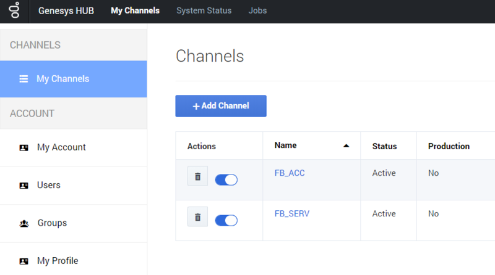Sort by Name using the arrow indicator

click(x=346, y=146)
